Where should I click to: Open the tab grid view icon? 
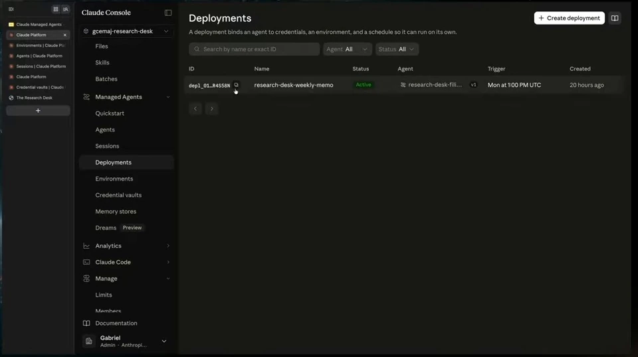[x=56, y=9]
